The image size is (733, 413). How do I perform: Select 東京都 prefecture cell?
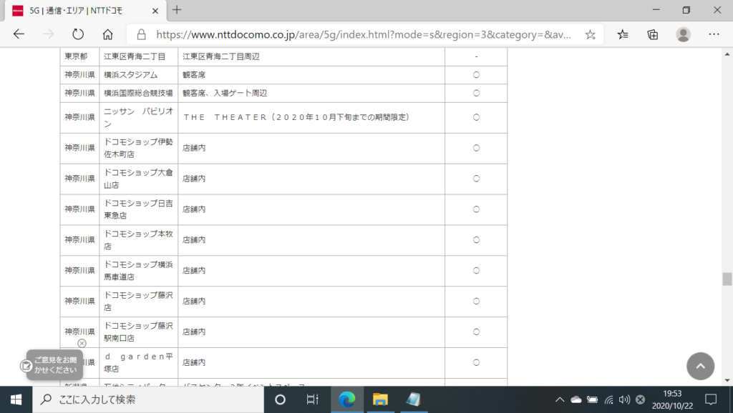click(x=79, y=56)
